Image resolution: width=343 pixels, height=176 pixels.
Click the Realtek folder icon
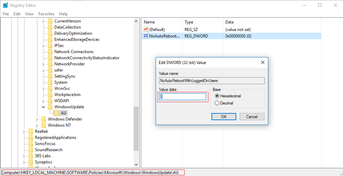[x=31, y=131]
